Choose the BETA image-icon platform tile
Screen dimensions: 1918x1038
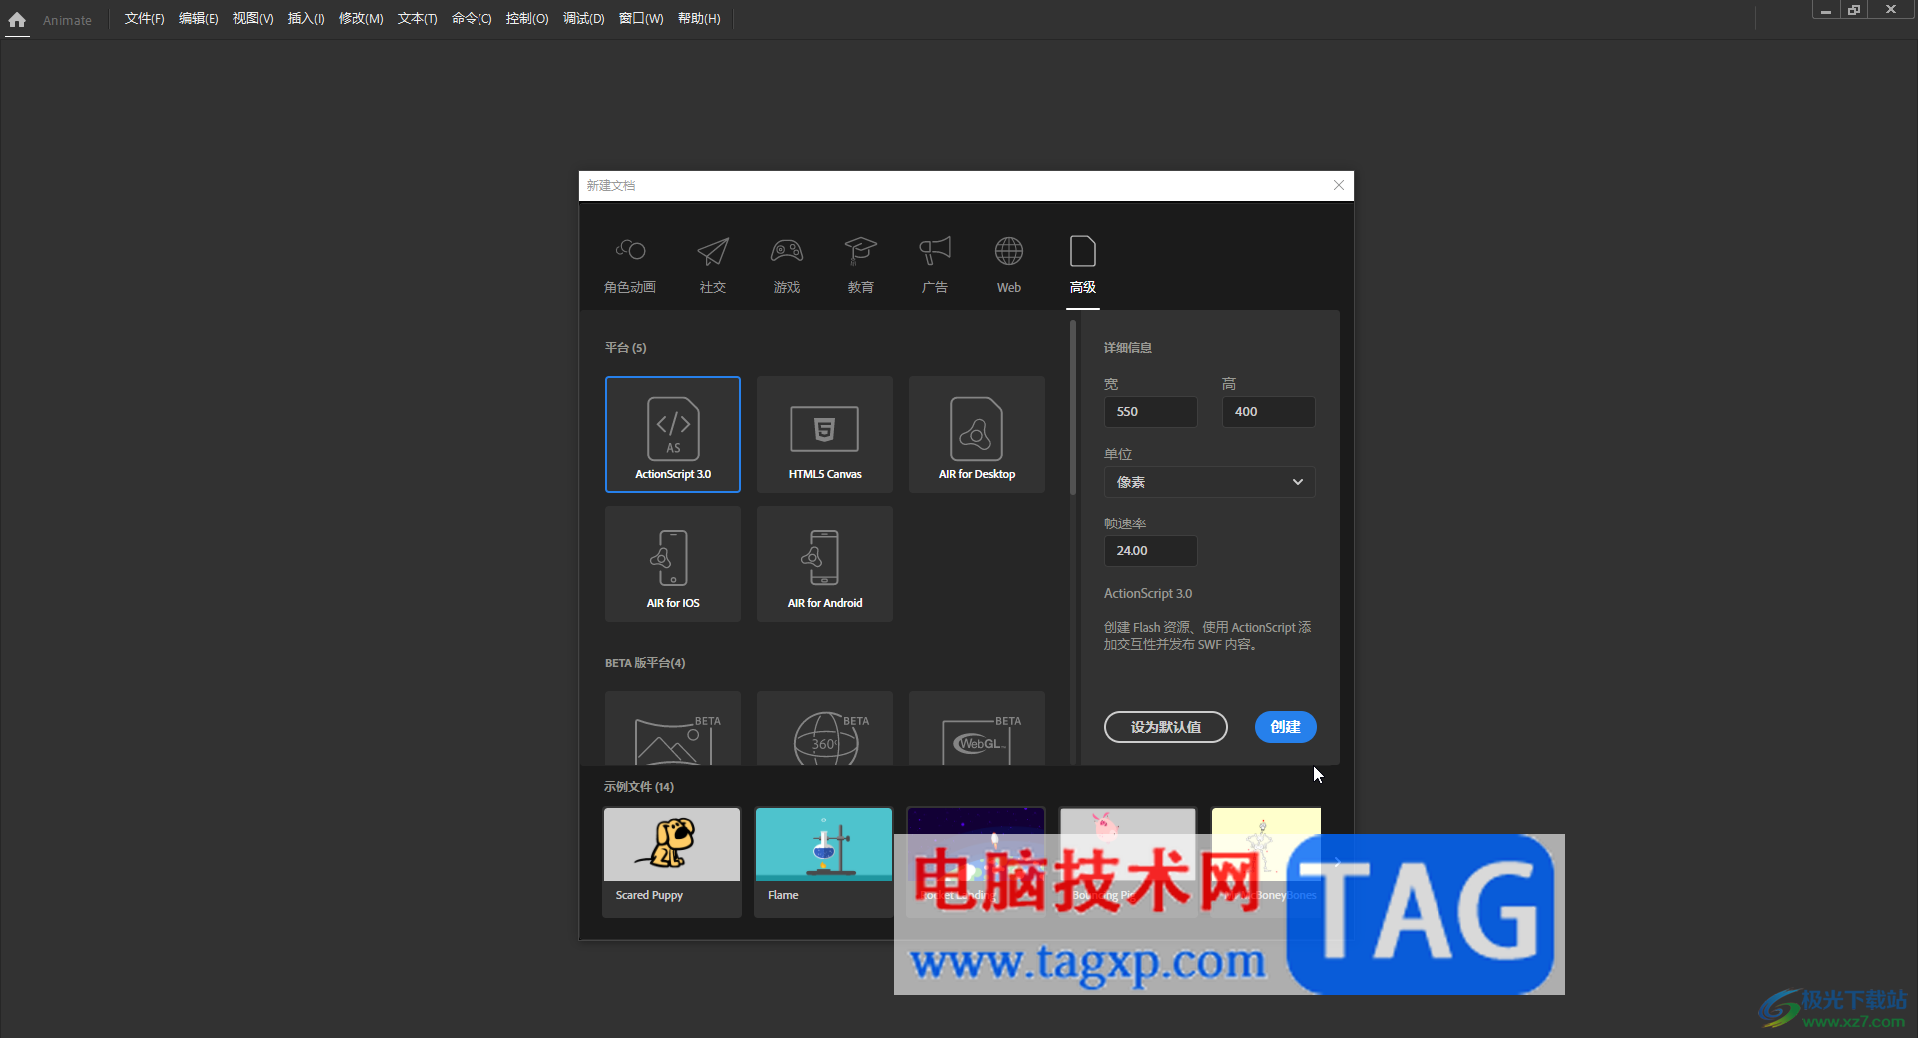pos(673,728)
